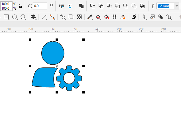Screen dimensions: 181x118
Task: Create a boundary around selected objects
Action: pos(142,6)
